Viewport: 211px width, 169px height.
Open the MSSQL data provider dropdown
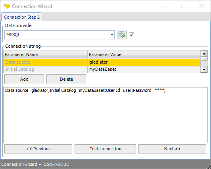point(59,35)
